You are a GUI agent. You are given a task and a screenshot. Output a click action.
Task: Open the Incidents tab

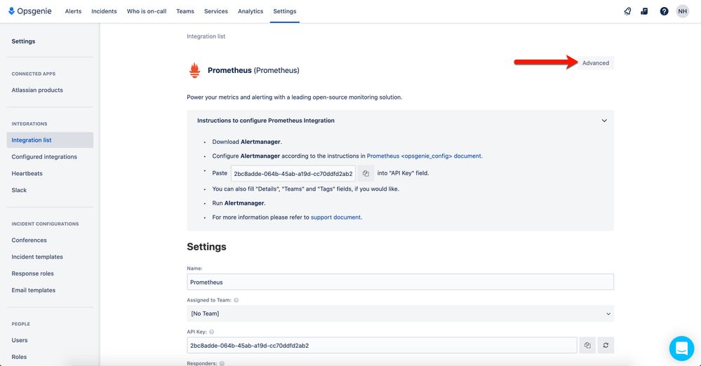[x=104, y=11]
